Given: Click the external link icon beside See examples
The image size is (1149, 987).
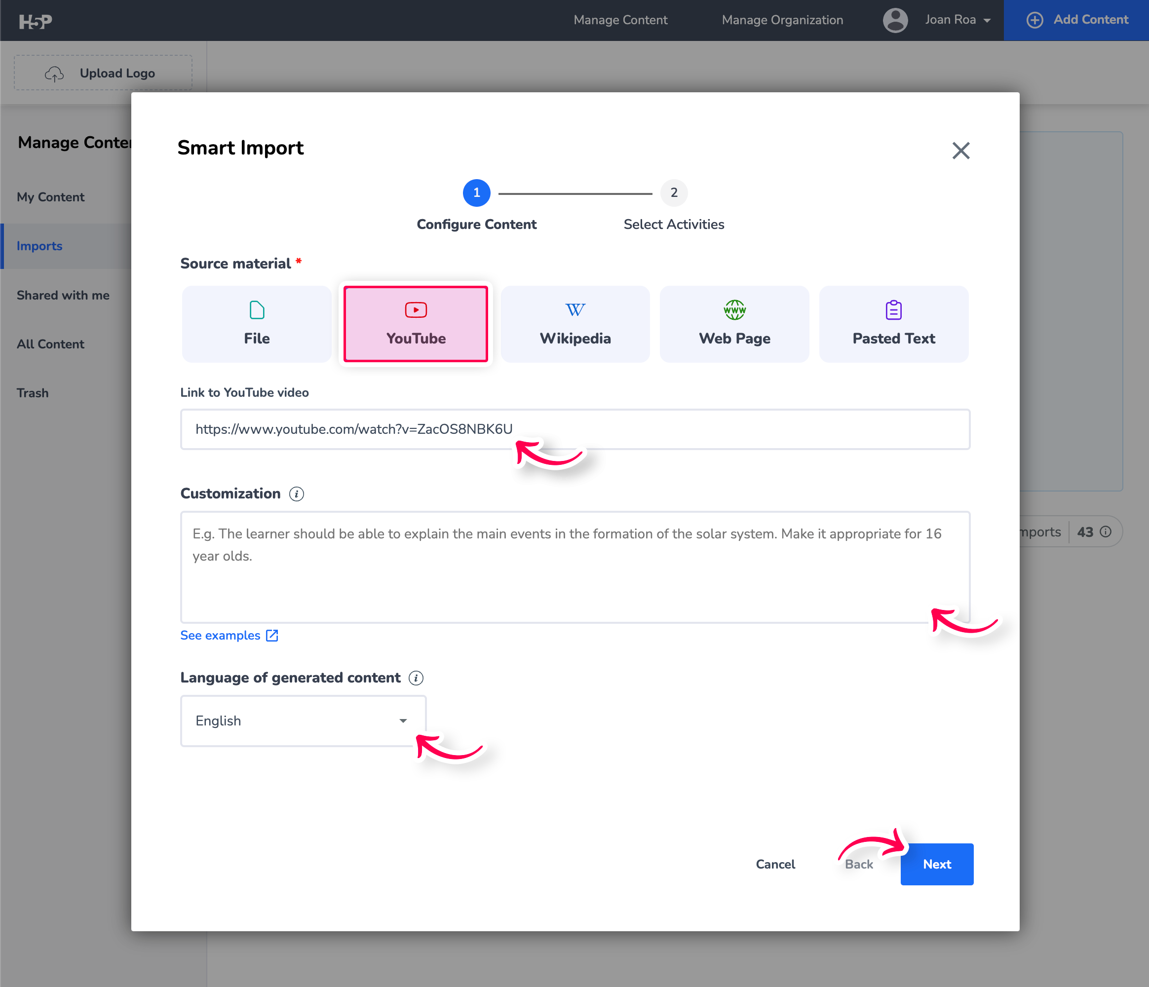Looking at the screenshot, I should (x=272, y=636).
